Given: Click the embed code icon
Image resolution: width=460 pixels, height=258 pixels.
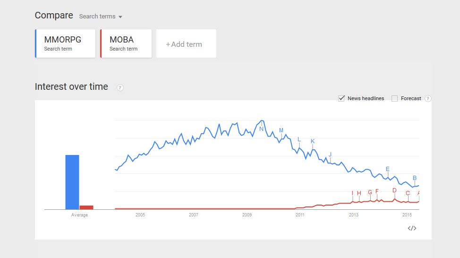Looking at the screenshot, I should pyautogui.click(x=412, y=228).
